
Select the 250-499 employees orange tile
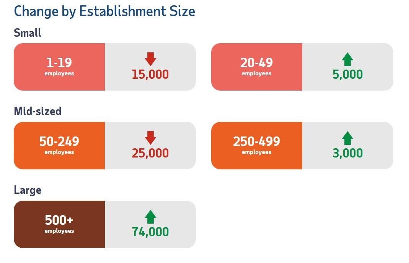[x=256, y=146]
